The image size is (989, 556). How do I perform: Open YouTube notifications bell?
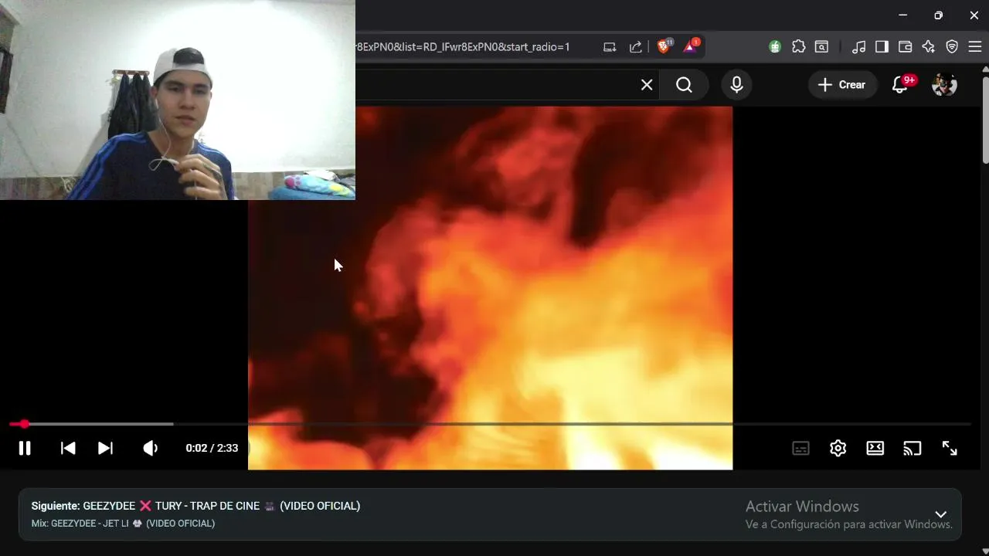[x=900, y=85]
